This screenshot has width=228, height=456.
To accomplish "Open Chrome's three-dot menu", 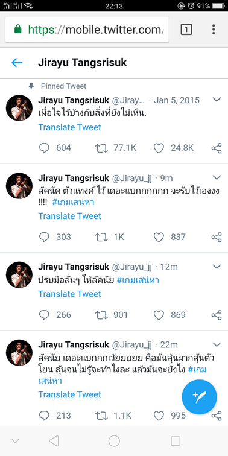I will coord(214,30).
